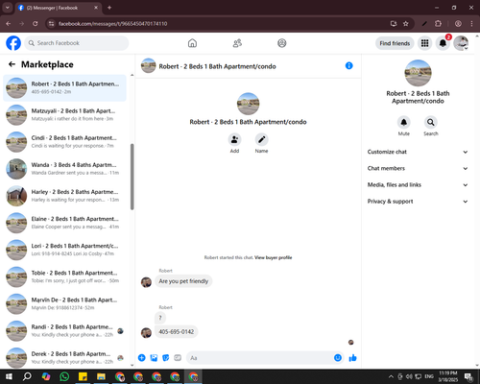Open Wanda 3 Beds 4 Baths conversation

[x=65, y=169]
